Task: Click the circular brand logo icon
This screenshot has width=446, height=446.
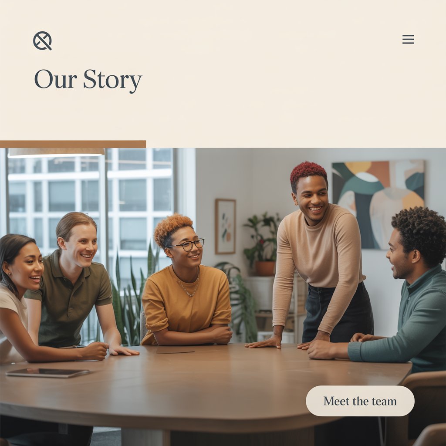Action: point(42,41)
